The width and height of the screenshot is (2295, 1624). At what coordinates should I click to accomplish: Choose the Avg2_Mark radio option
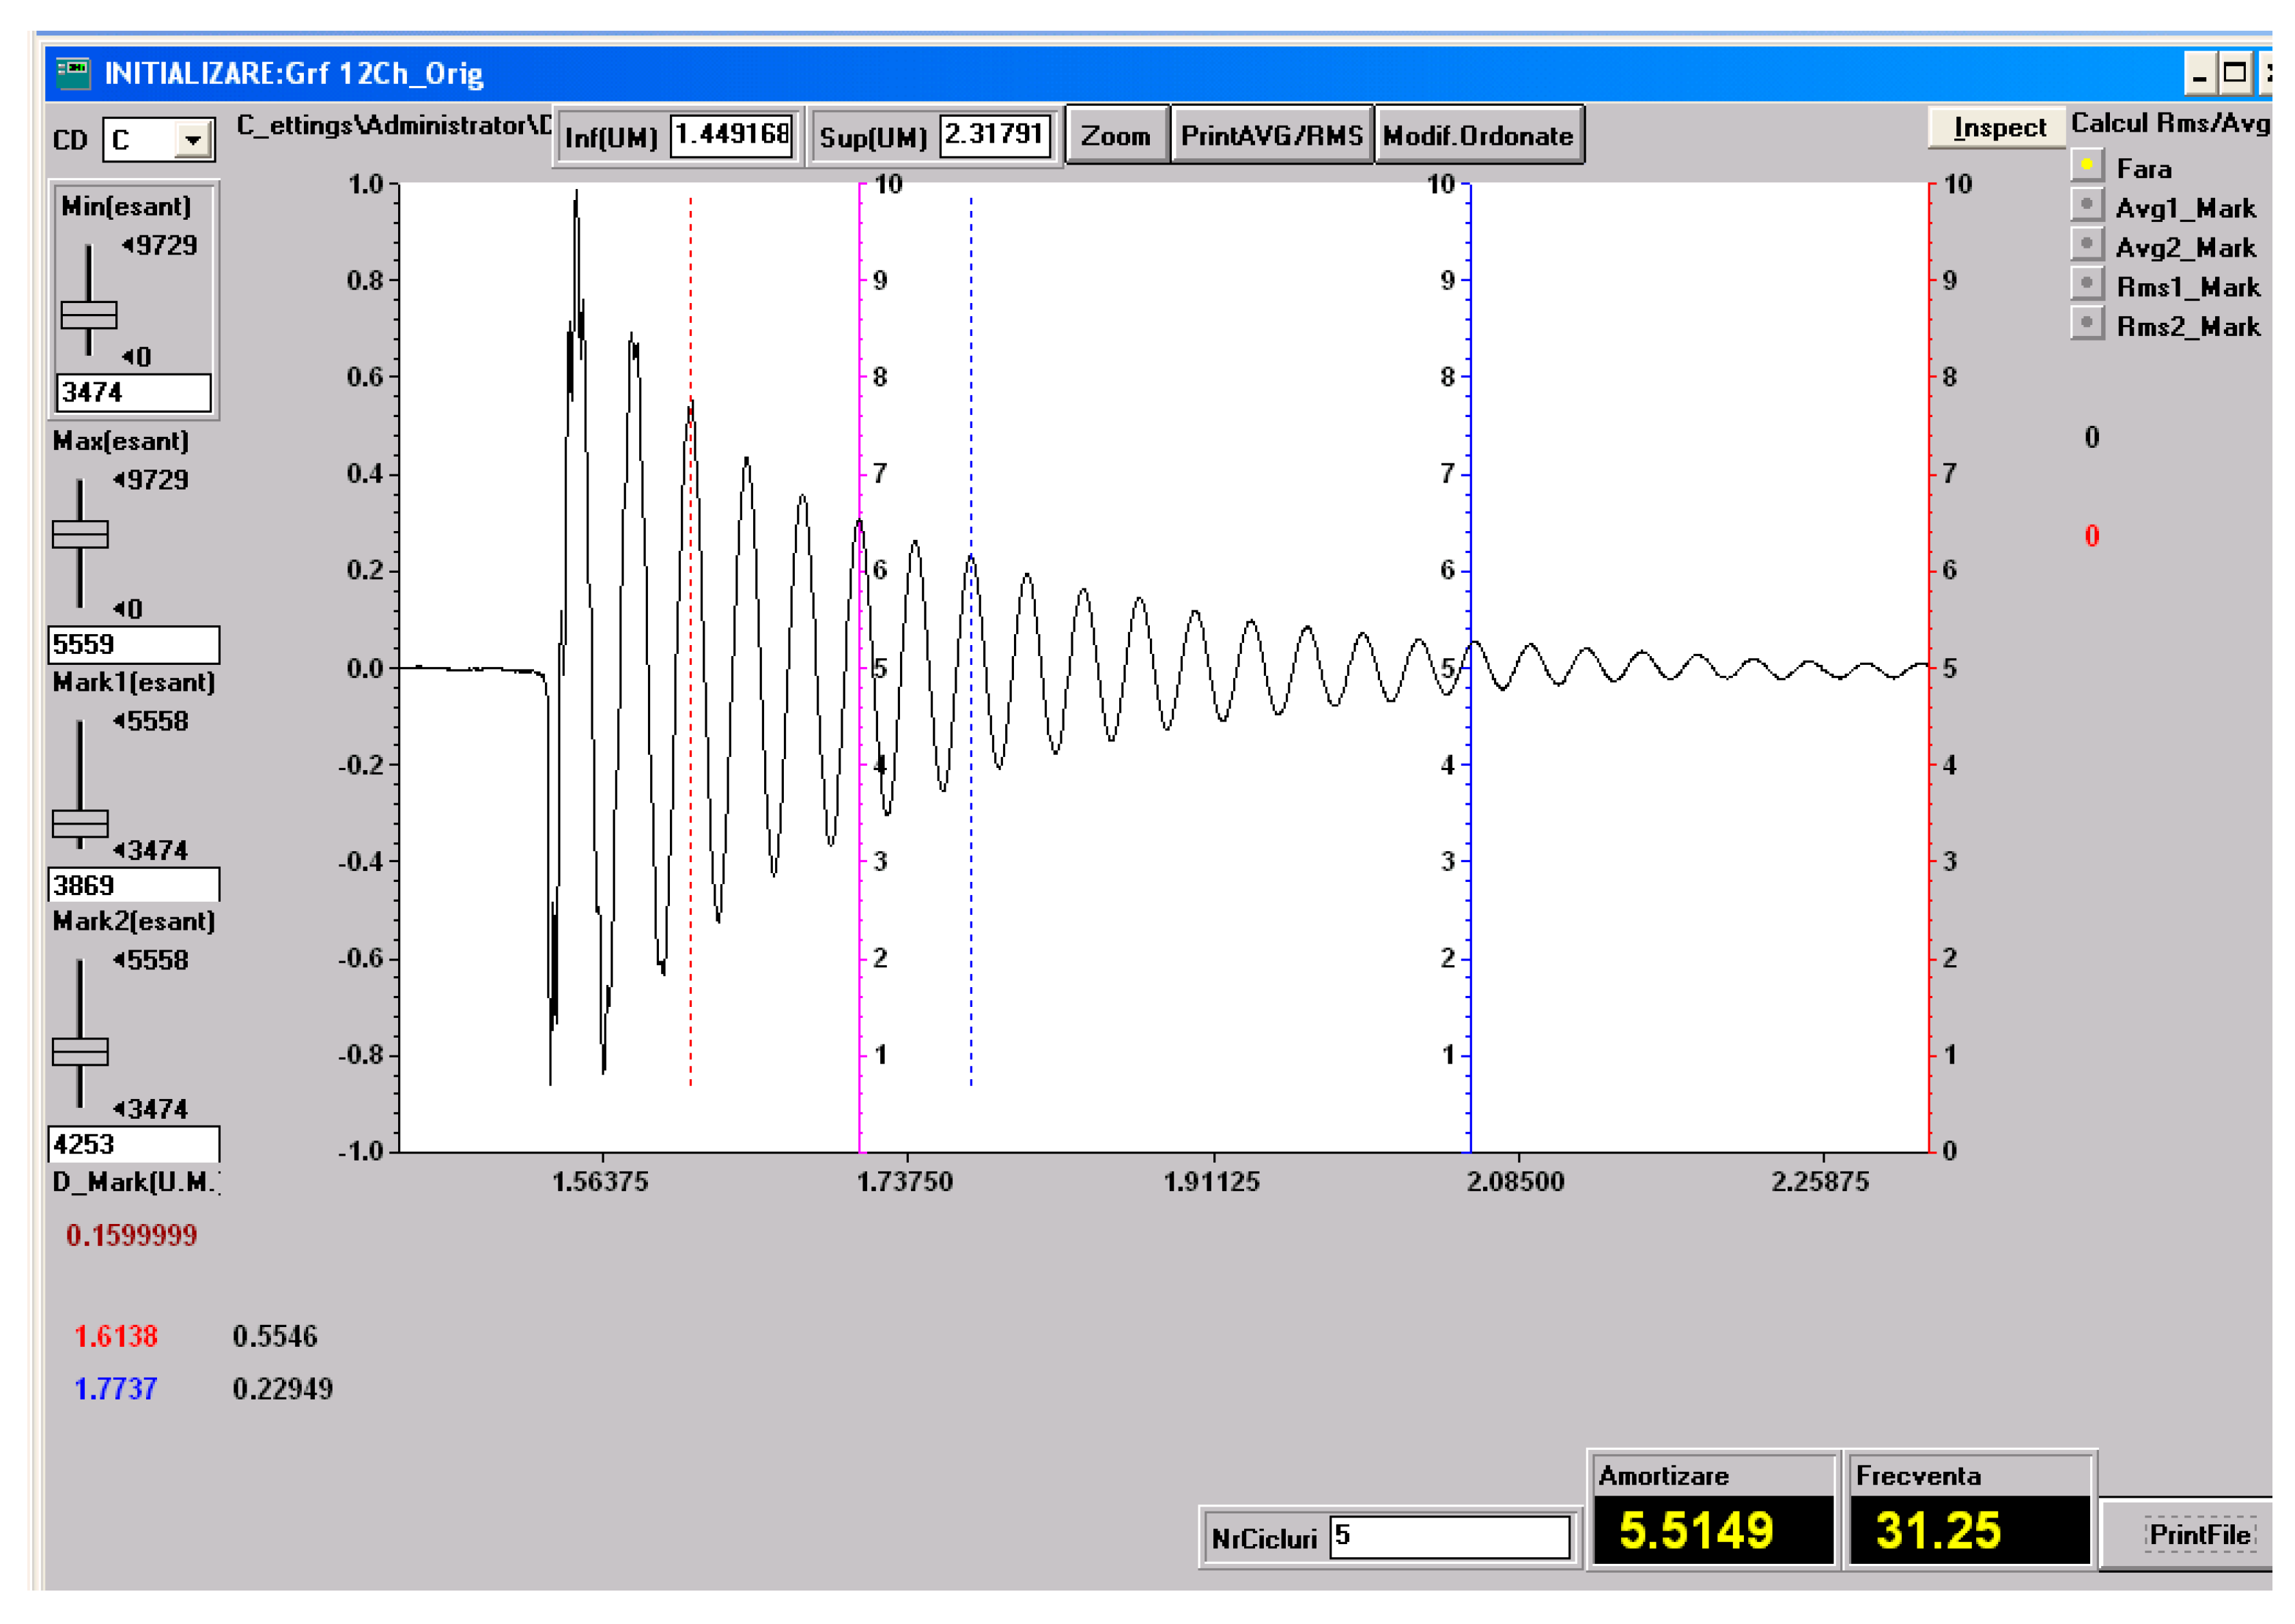(2086, 244)
